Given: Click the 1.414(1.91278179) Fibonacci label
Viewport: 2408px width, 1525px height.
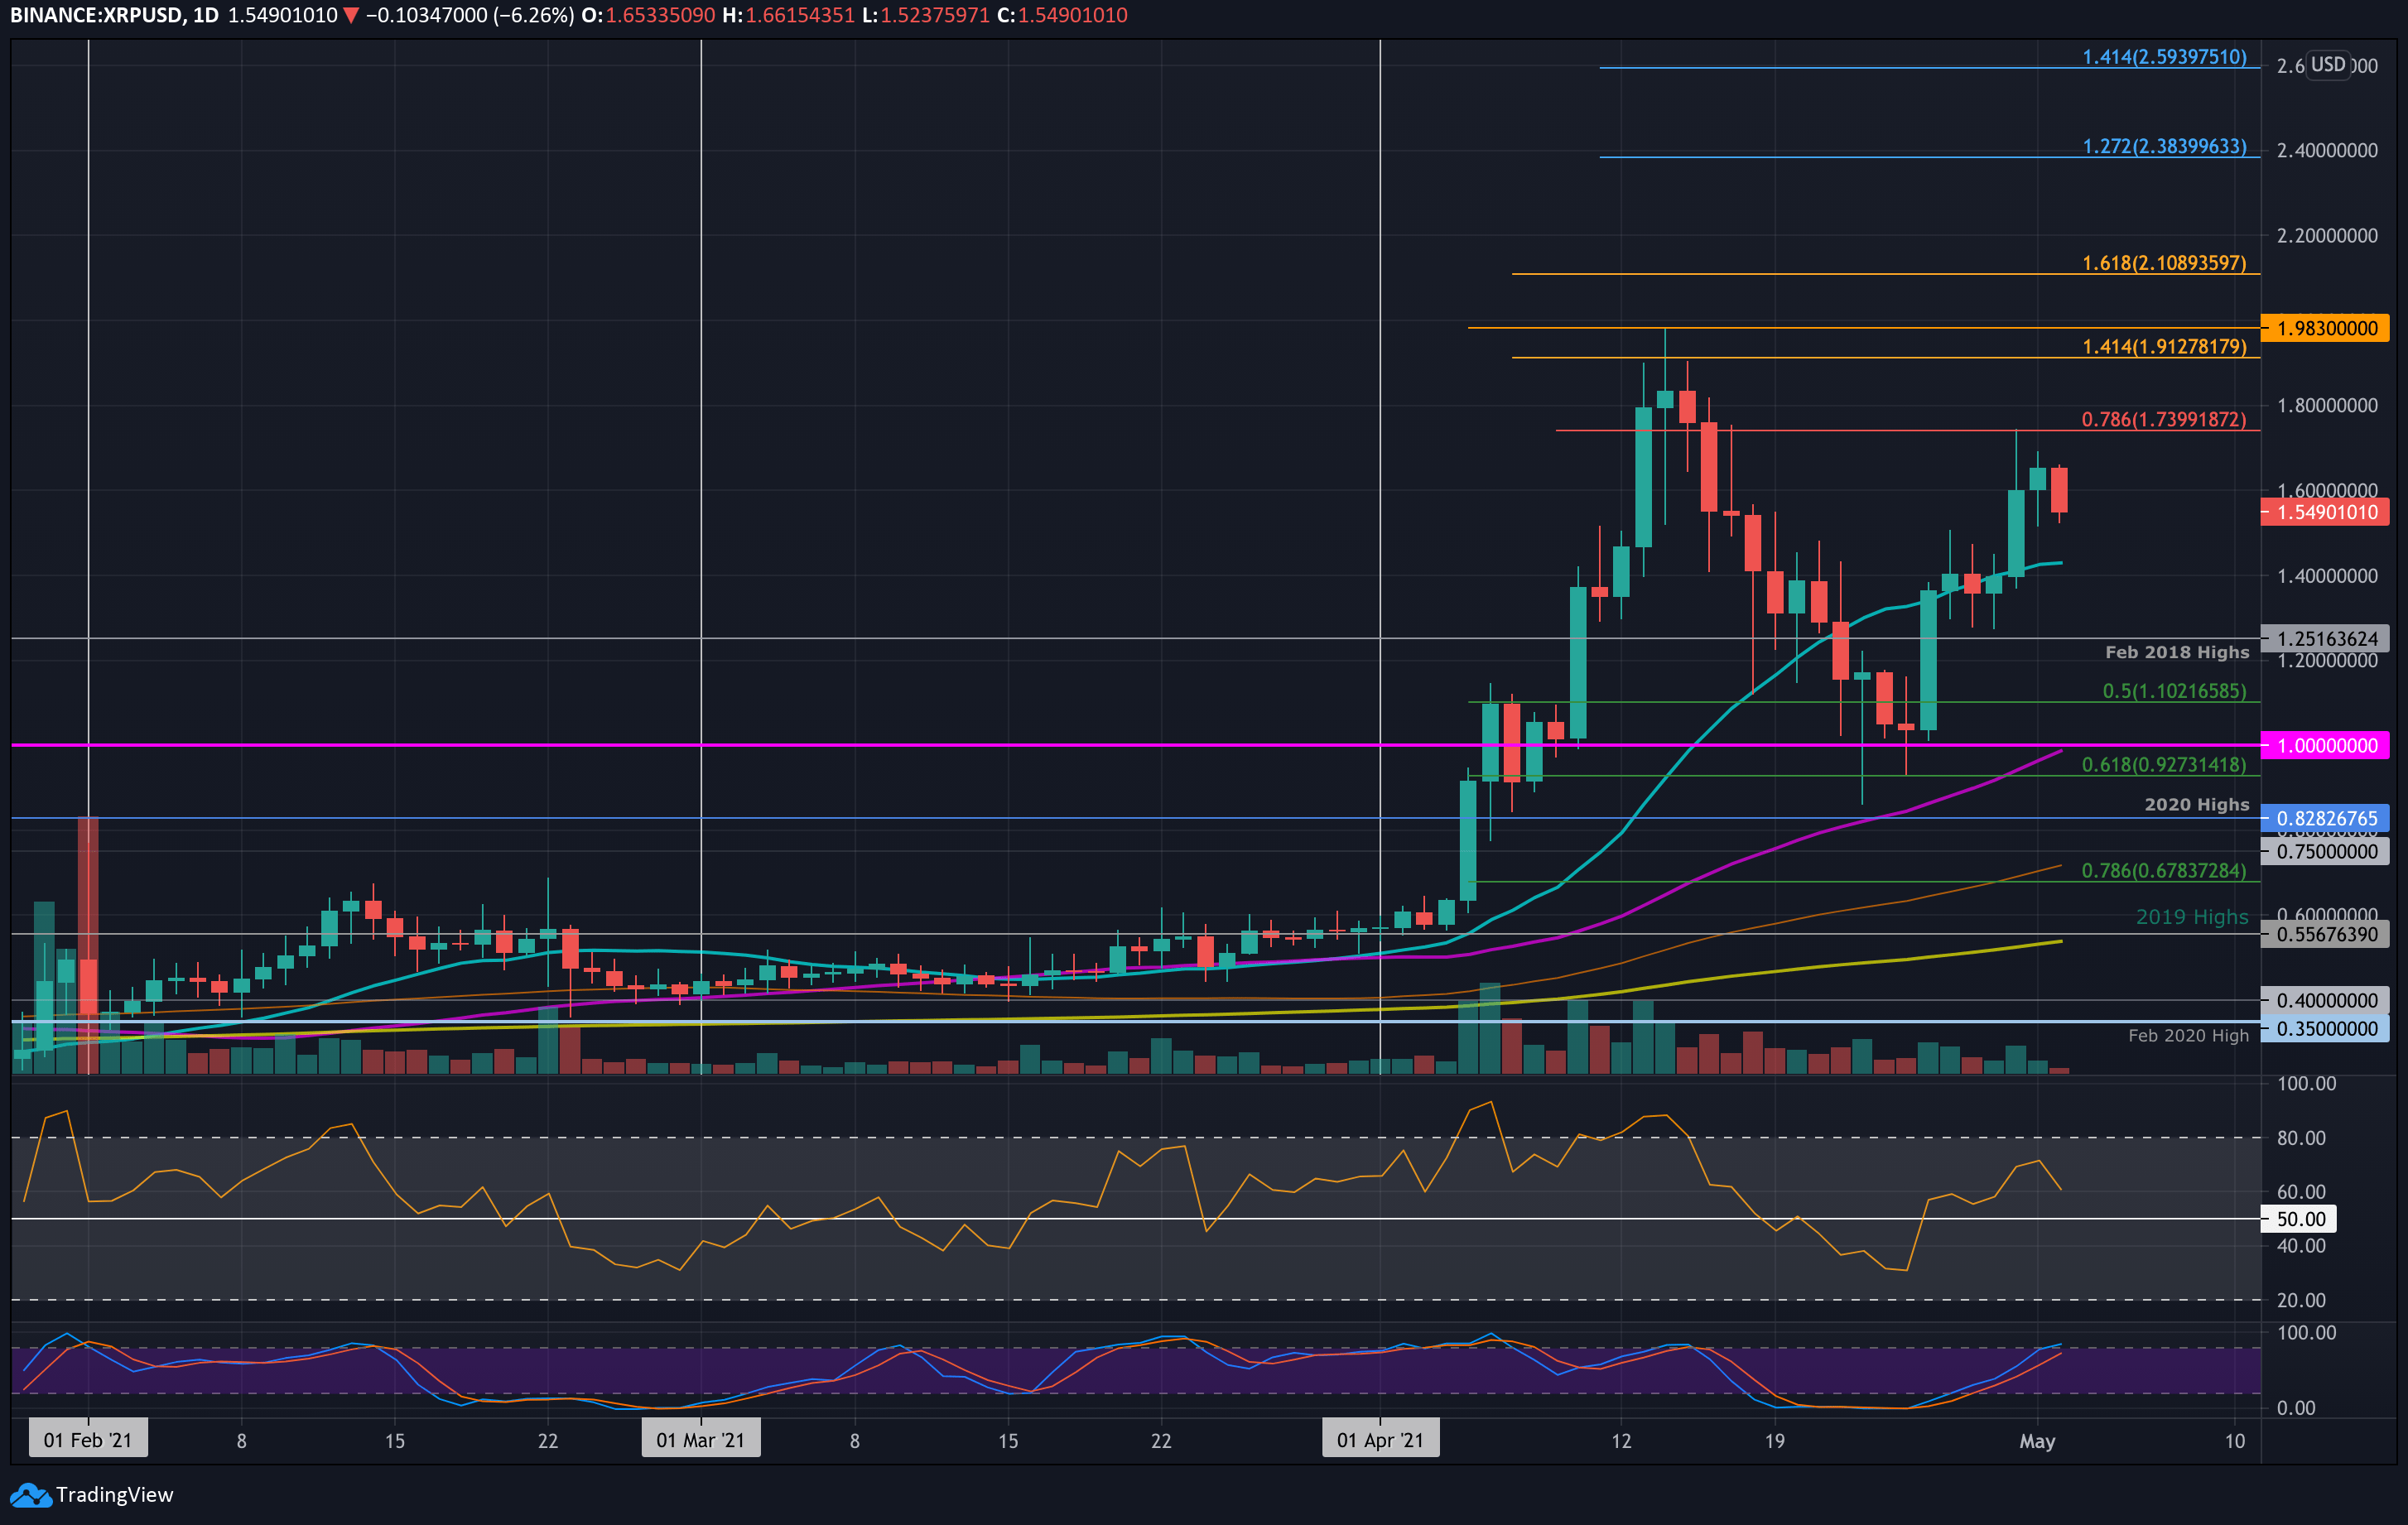Looking at the screenshot, I should coord(2164,346).
